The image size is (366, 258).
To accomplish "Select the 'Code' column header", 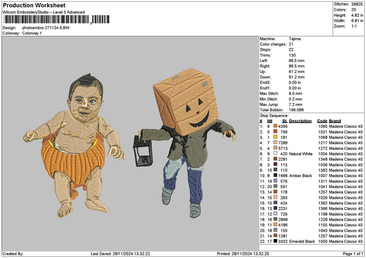I will coord(322,121).
